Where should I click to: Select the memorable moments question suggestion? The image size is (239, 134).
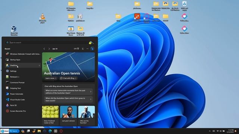(68, 92)
